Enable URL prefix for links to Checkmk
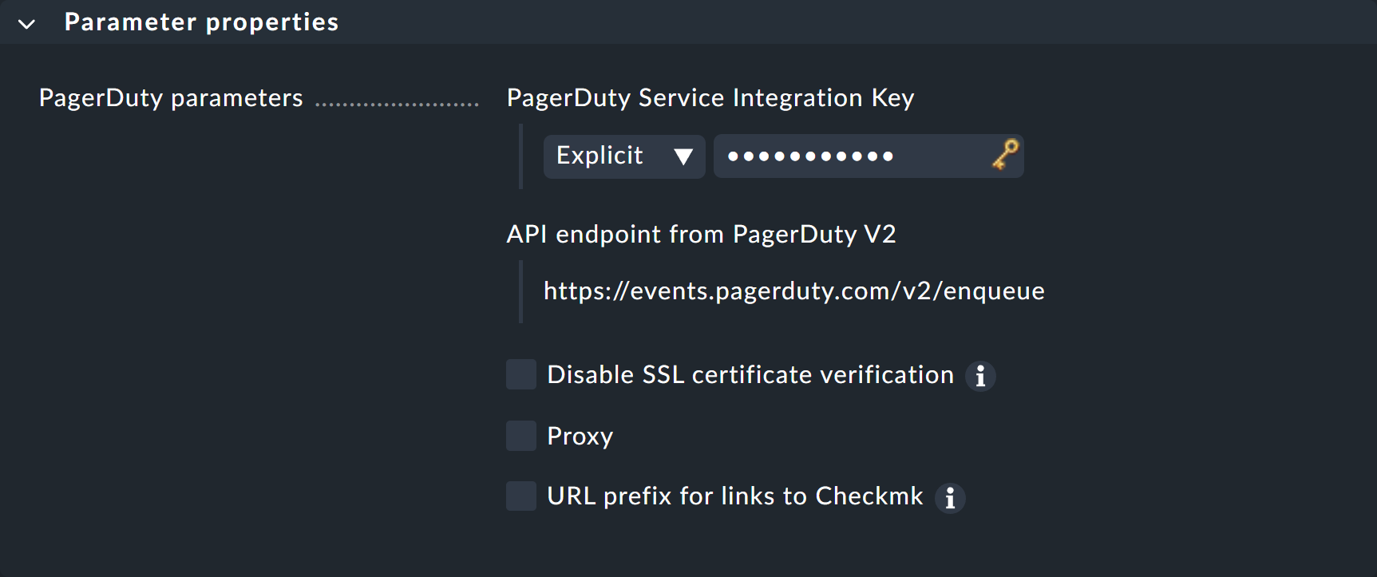 pos(521,496)
